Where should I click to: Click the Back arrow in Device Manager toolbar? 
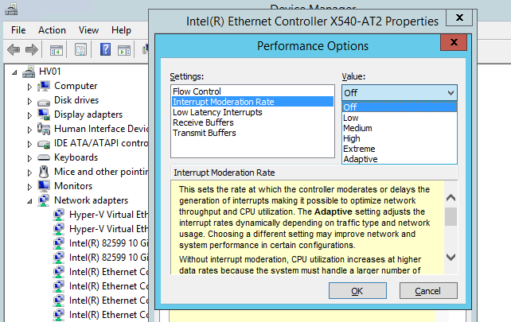tap(14, 50)
